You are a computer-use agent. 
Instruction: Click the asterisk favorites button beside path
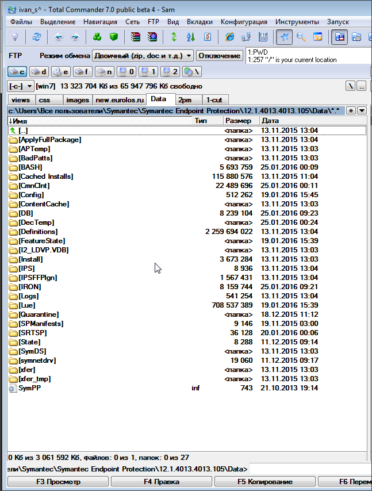[351, 110]
